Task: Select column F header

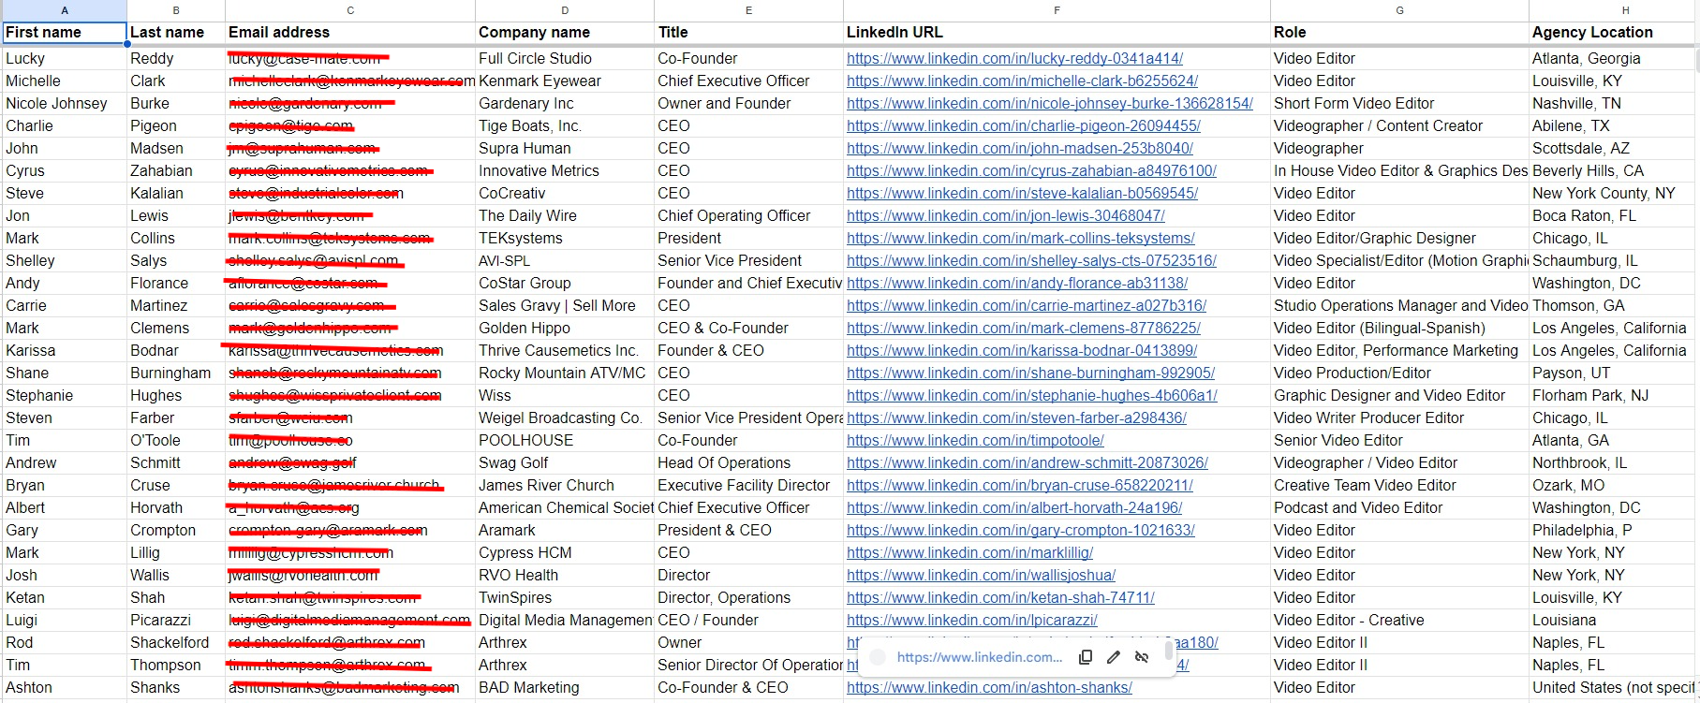Action: click(x=1057, y=10)
